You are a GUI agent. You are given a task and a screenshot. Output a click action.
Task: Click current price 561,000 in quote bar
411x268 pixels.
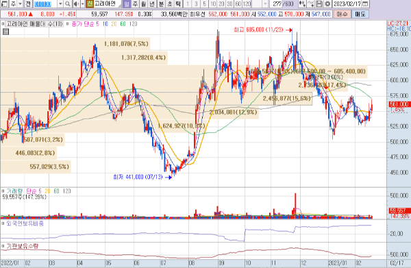tap(18, 14)
